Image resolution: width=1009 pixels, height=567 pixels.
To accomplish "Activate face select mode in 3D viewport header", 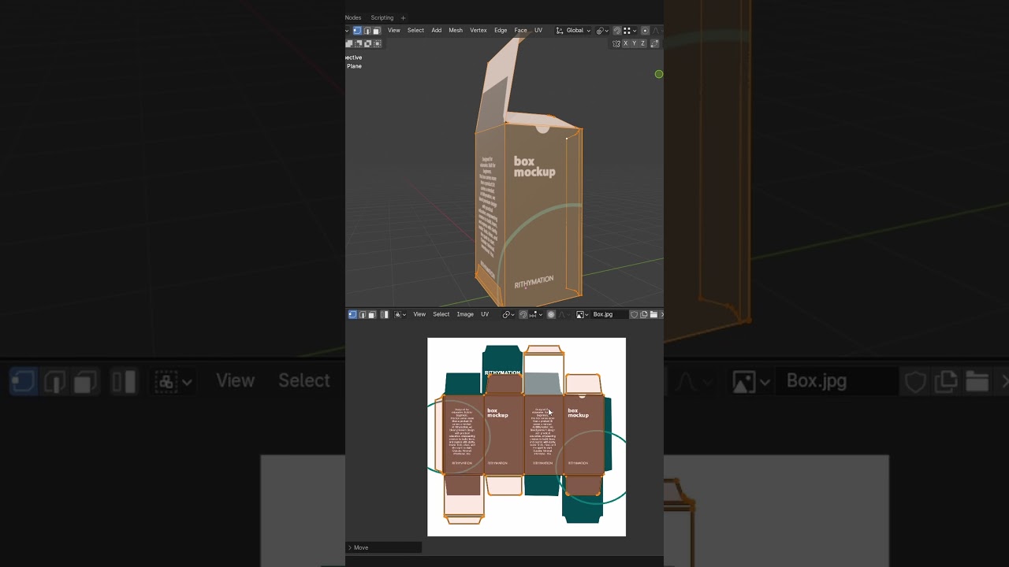I will click(x=377, y=31).
